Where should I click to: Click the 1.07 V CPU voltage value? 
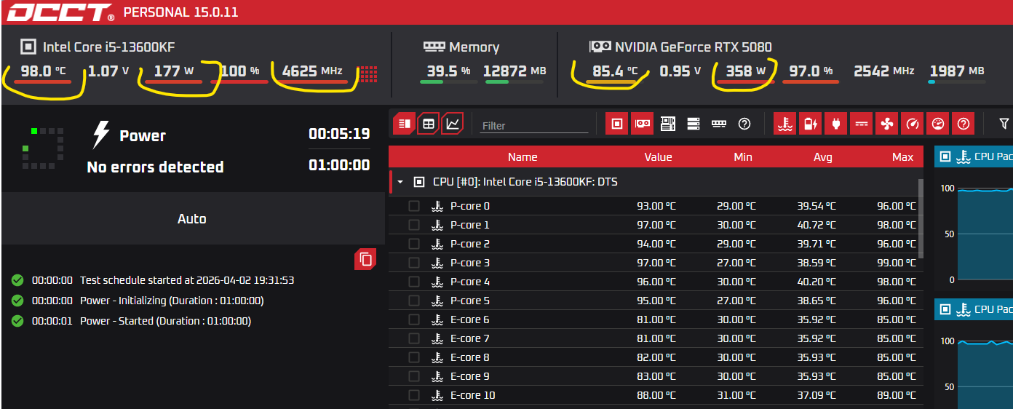click(108, 71)
